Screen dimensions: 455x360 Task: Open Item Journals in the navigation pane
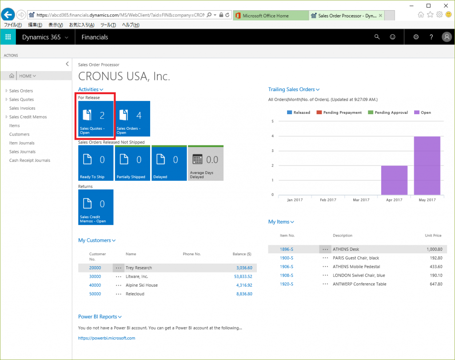(x=22, y=143)
